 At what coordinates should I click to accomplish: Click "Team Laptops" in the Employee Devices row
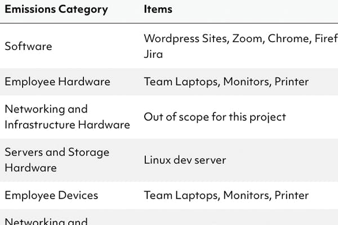(180, 195)
